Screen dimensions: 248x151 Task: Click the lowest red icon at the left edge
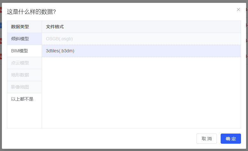[1, 57]
